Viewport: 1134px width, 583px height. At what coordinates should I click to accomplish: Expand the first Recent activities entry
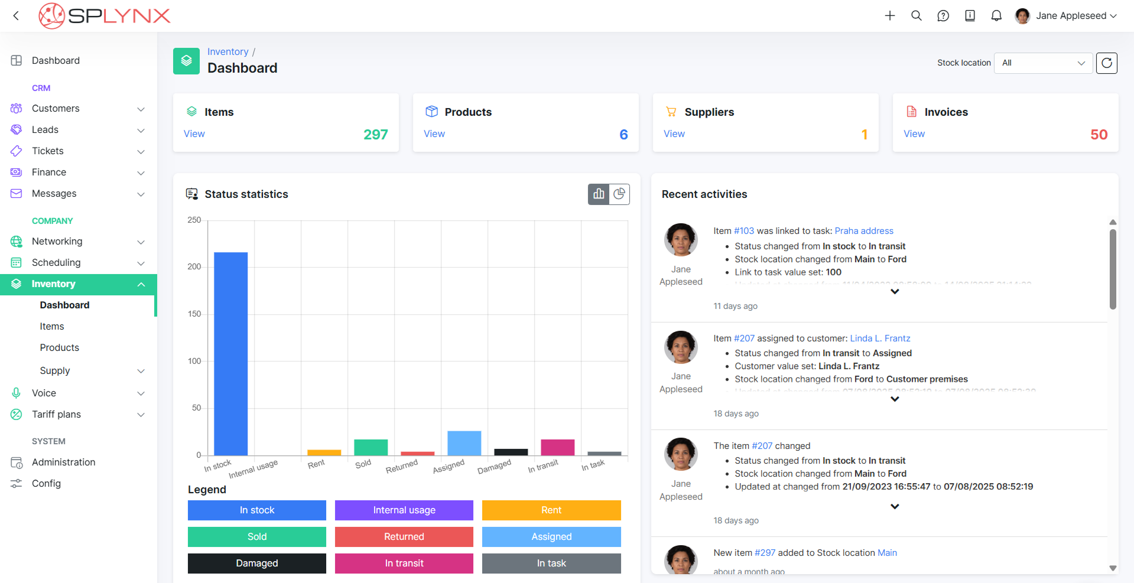894,291
